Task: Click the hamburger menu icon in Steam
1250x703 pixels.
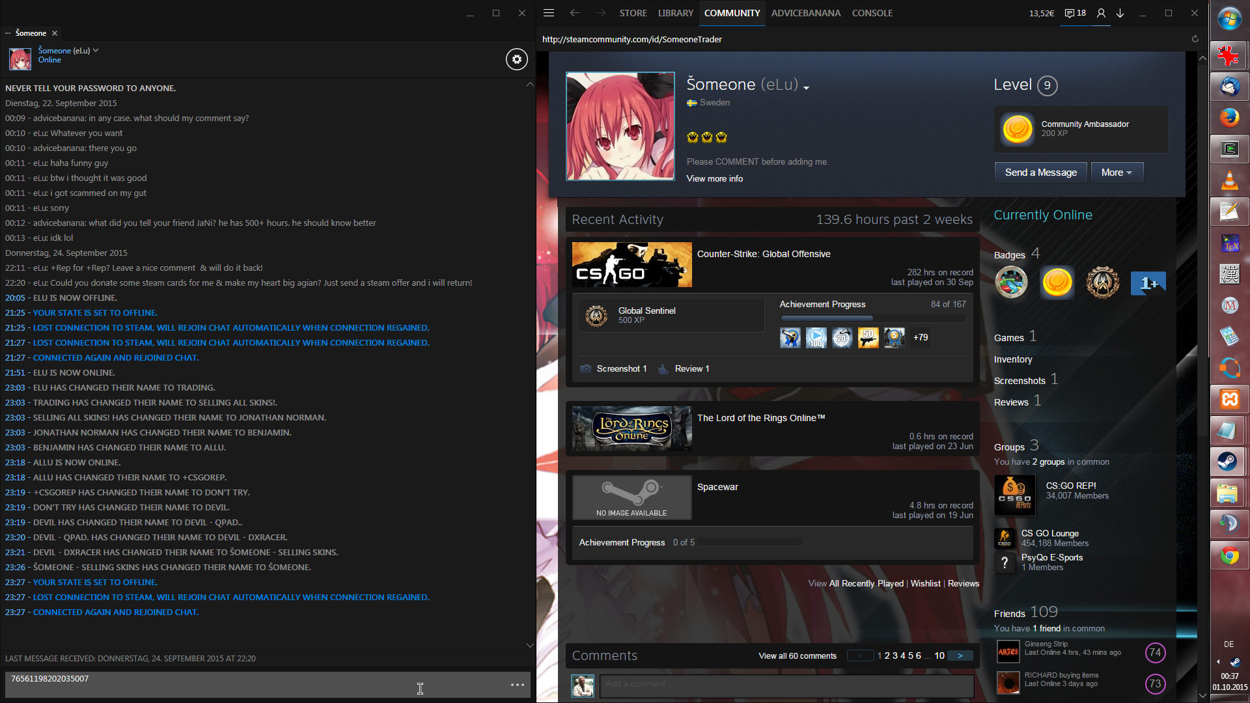Action: 549,13
